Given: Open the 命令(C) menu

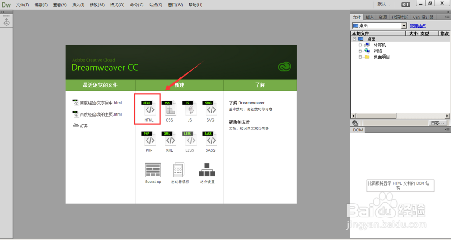Looking at the screenshot, I should click(137, 5).
